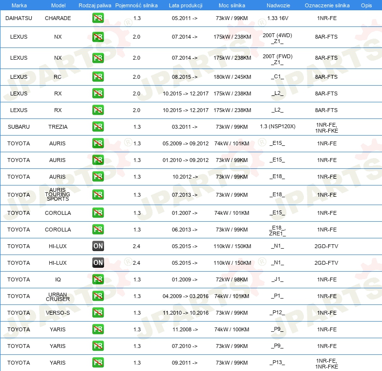The height and width of the screenshot is (371, 382).
Task: Select the petrol icon in TOYOTA IQ row
Action: click(98, 279)
